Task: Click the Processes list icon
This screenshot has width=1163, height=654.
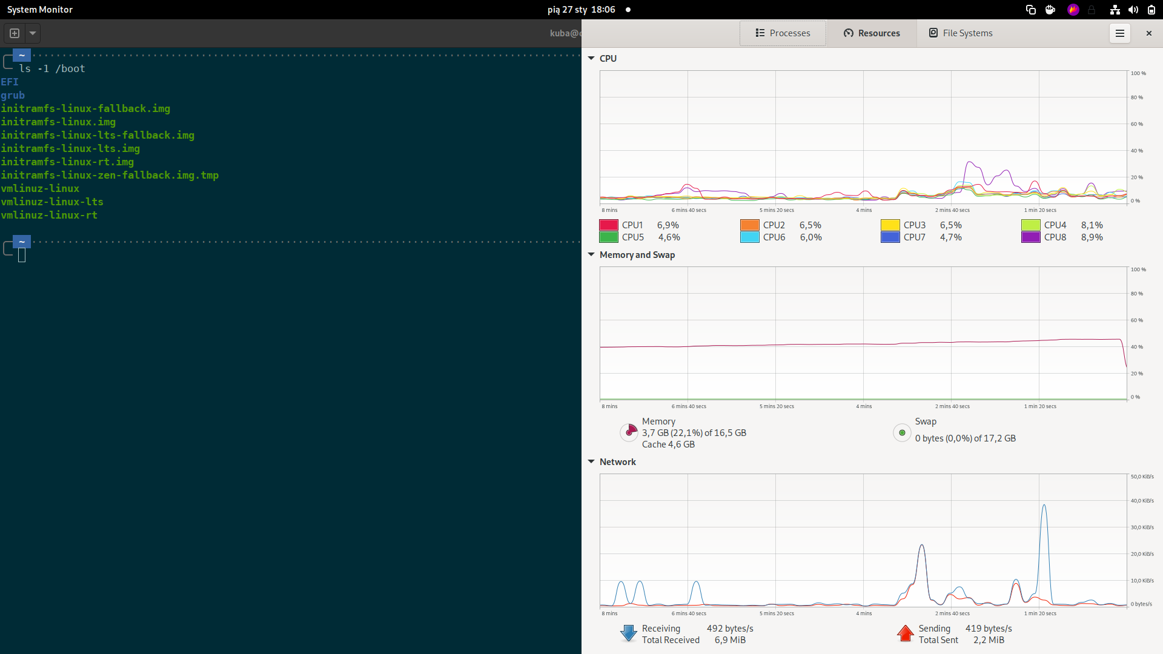Action: click(759, 33)
